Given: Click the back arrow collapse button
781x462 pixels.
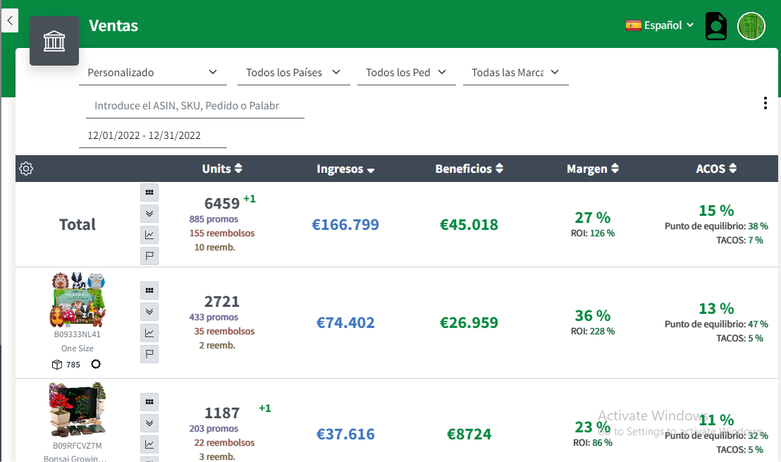Looking at the screenshot, I should coord(9,20).
